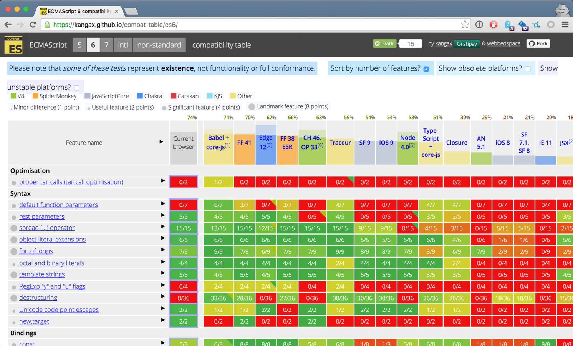The image size is (573, 346).
Task: Reload the page with the refresh icon
Action: (33, 25)
